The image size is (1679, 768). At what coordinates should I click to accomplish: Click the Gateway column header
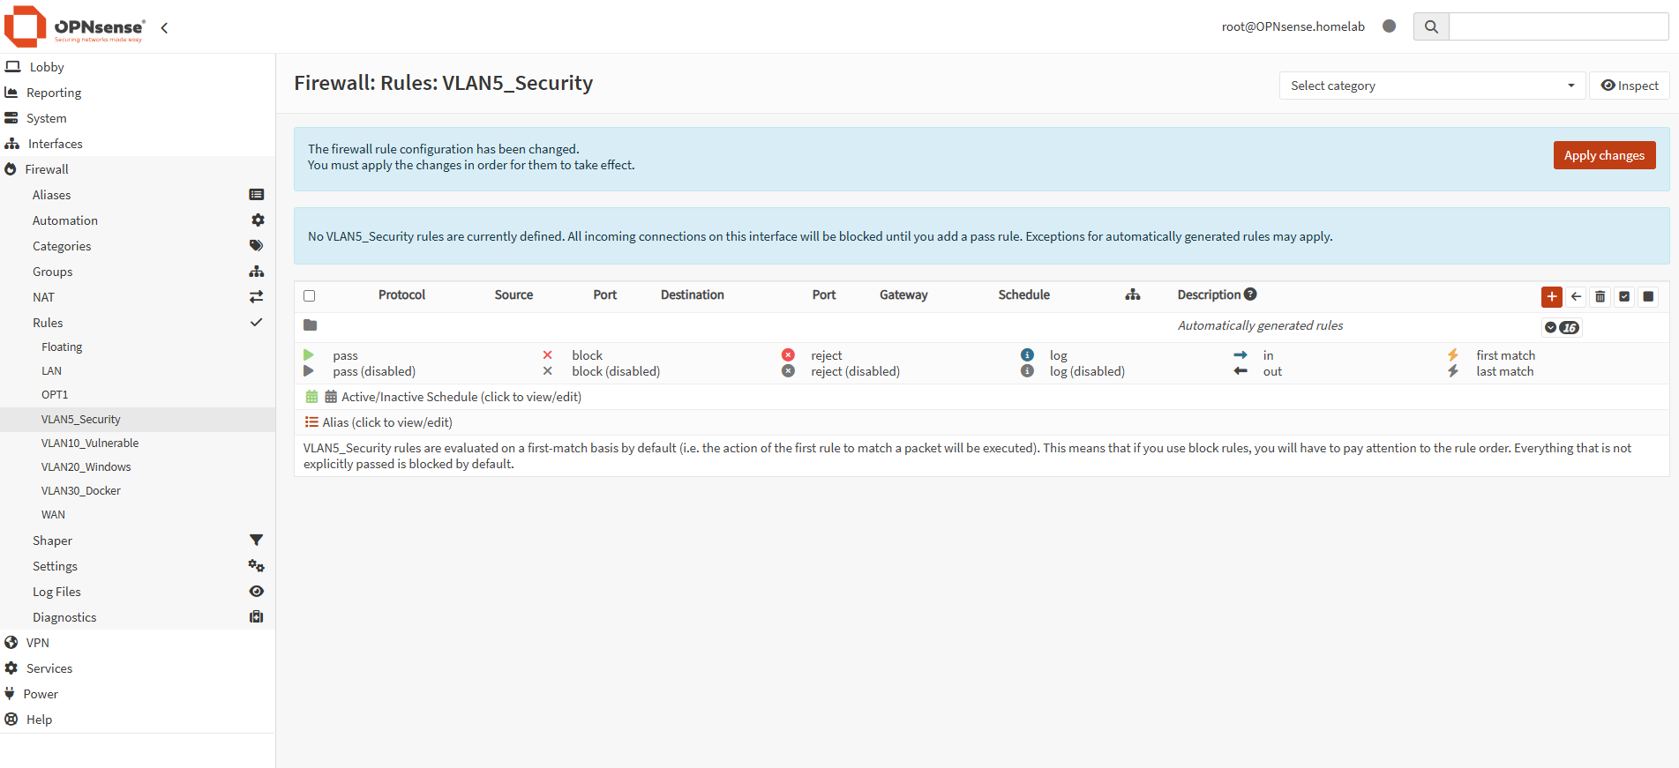click(x=903, y=295)
